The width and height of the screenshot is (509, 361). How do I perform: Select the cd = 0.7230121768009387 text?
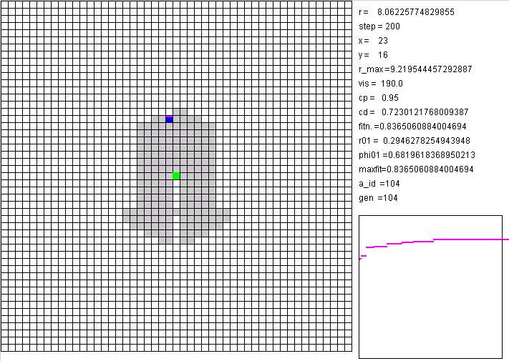(414, 112)
